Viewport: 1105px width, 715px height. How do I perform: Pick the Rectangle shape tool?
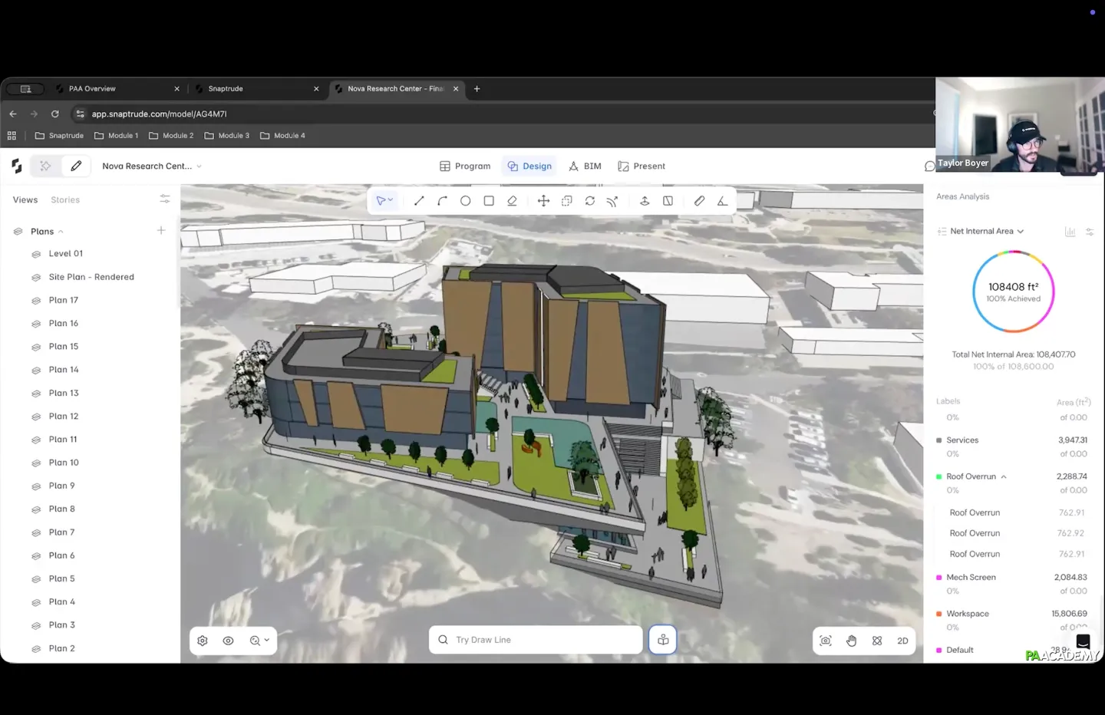coord(489,201)
